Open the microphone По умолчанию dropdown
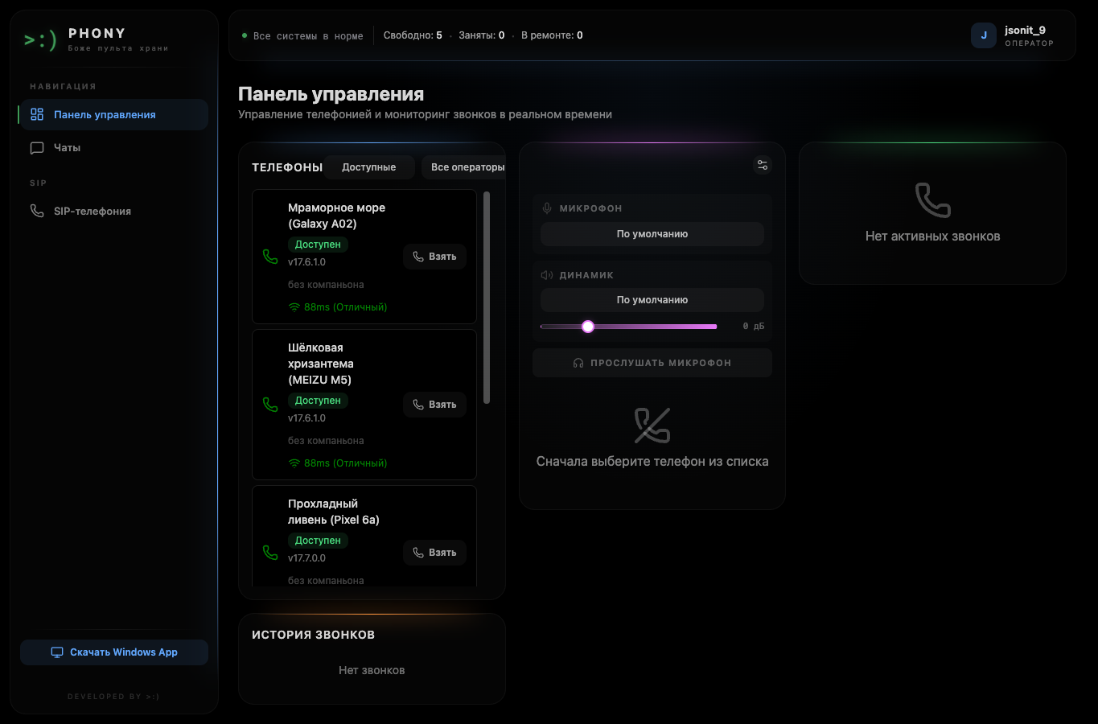1098x724 pixels. click(652, 234)
